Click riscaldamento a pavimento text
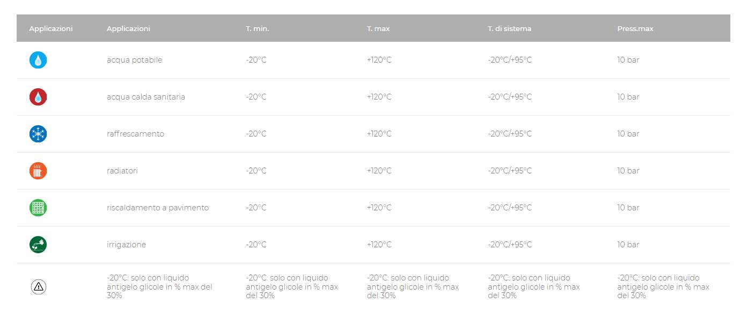The width and height of the screenshot is (740, 326). coord(158,208)
